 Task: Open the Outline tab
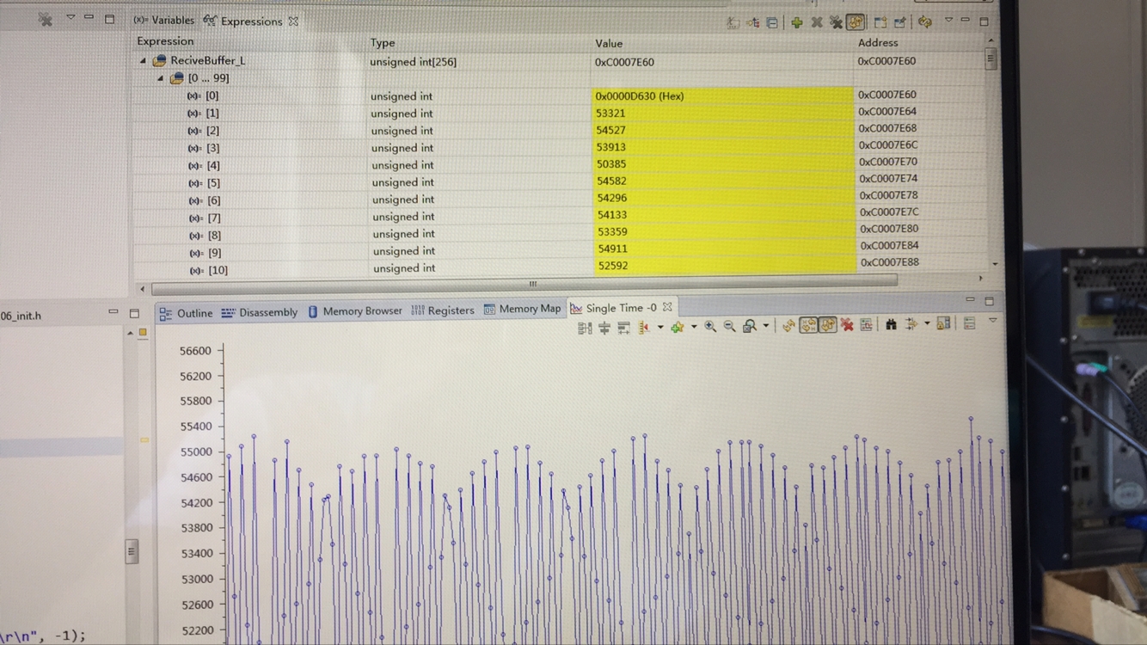(x=186, y=313)
